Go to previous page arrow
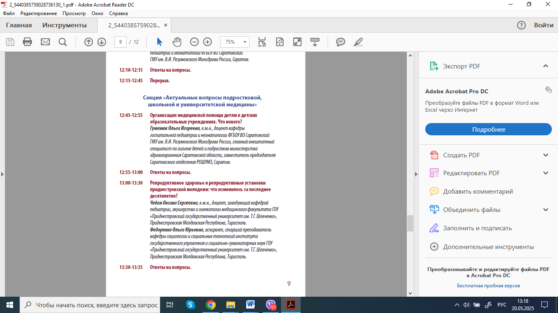This screenshot has height=313, width=558. (89, 42)
